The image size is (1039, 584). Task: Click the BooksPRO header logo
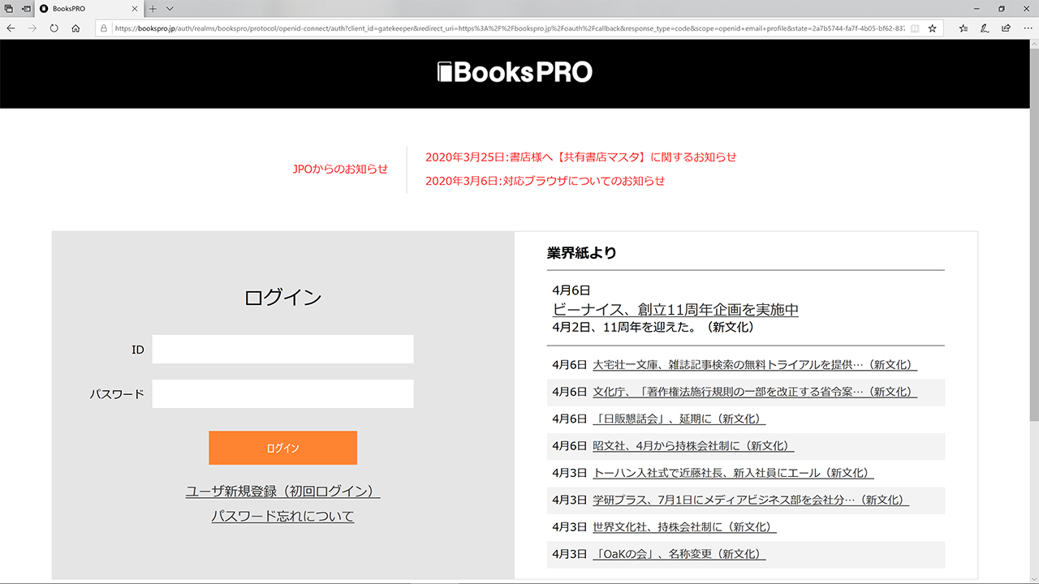coord(515,72)
